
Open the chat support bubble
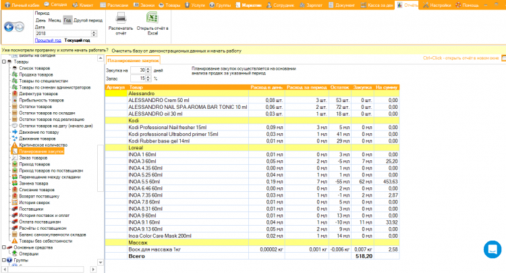coord(493,249)
